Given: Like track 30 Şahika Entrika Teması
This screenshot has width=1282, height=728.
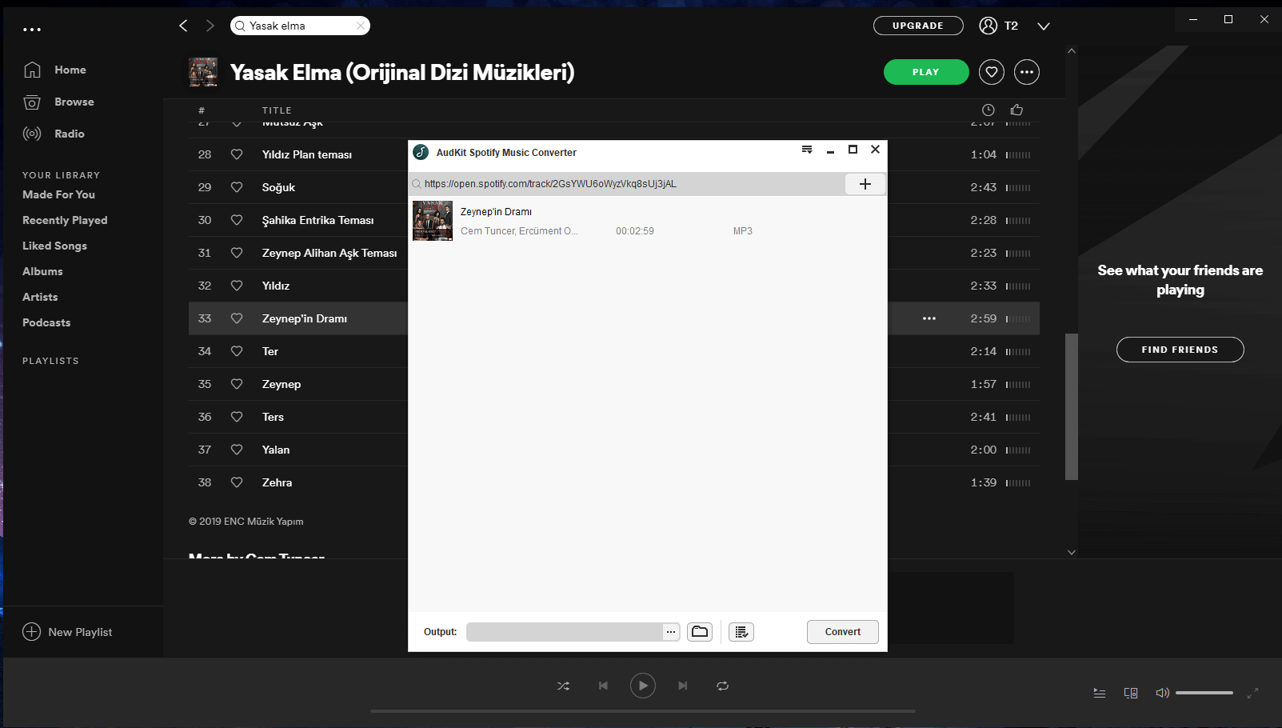Looking at the screenshot, I should pos(237,220).
